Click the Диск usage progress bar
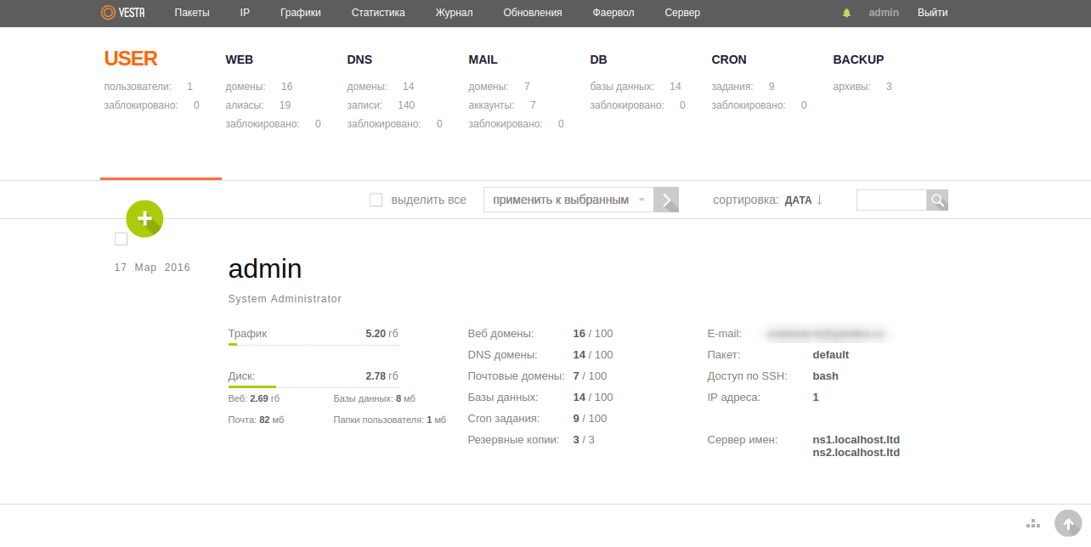The height and width of the screenshot is (547, 1091). click(x=313, y=386)
